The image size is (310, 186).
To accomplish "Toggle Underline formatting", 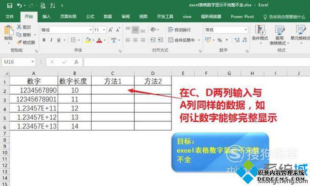I will tap(59, 40).
